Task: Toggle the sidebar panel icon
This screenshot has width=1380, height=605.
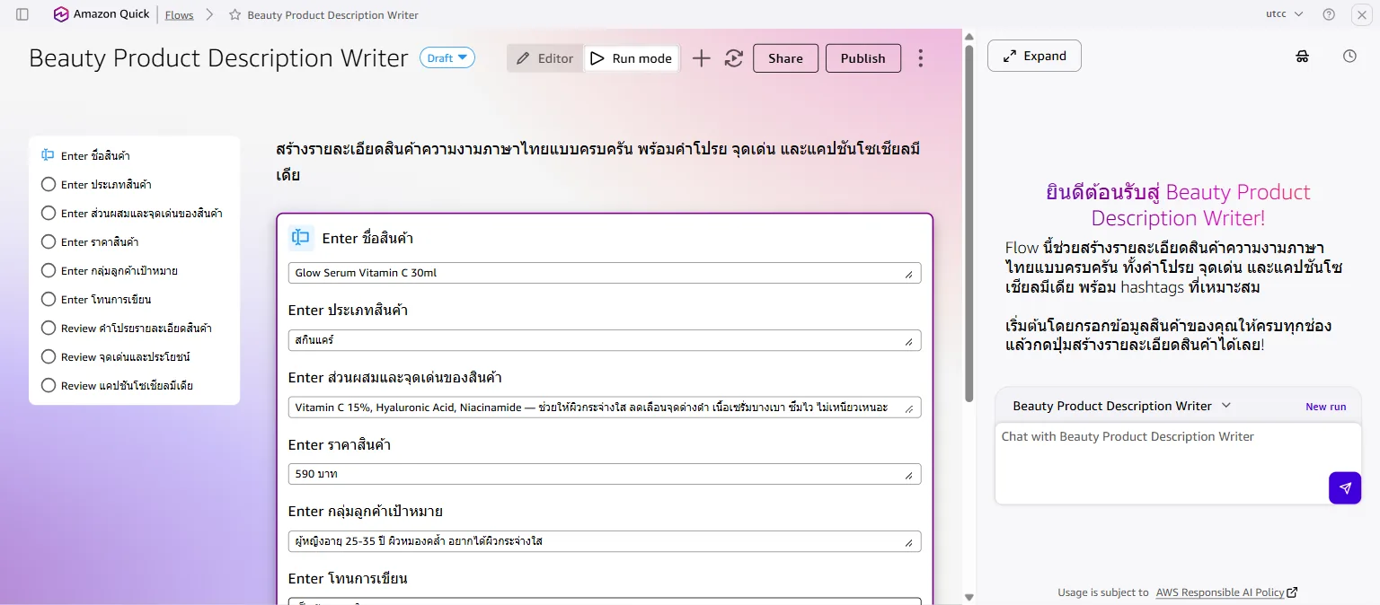Action: (22, 14)
